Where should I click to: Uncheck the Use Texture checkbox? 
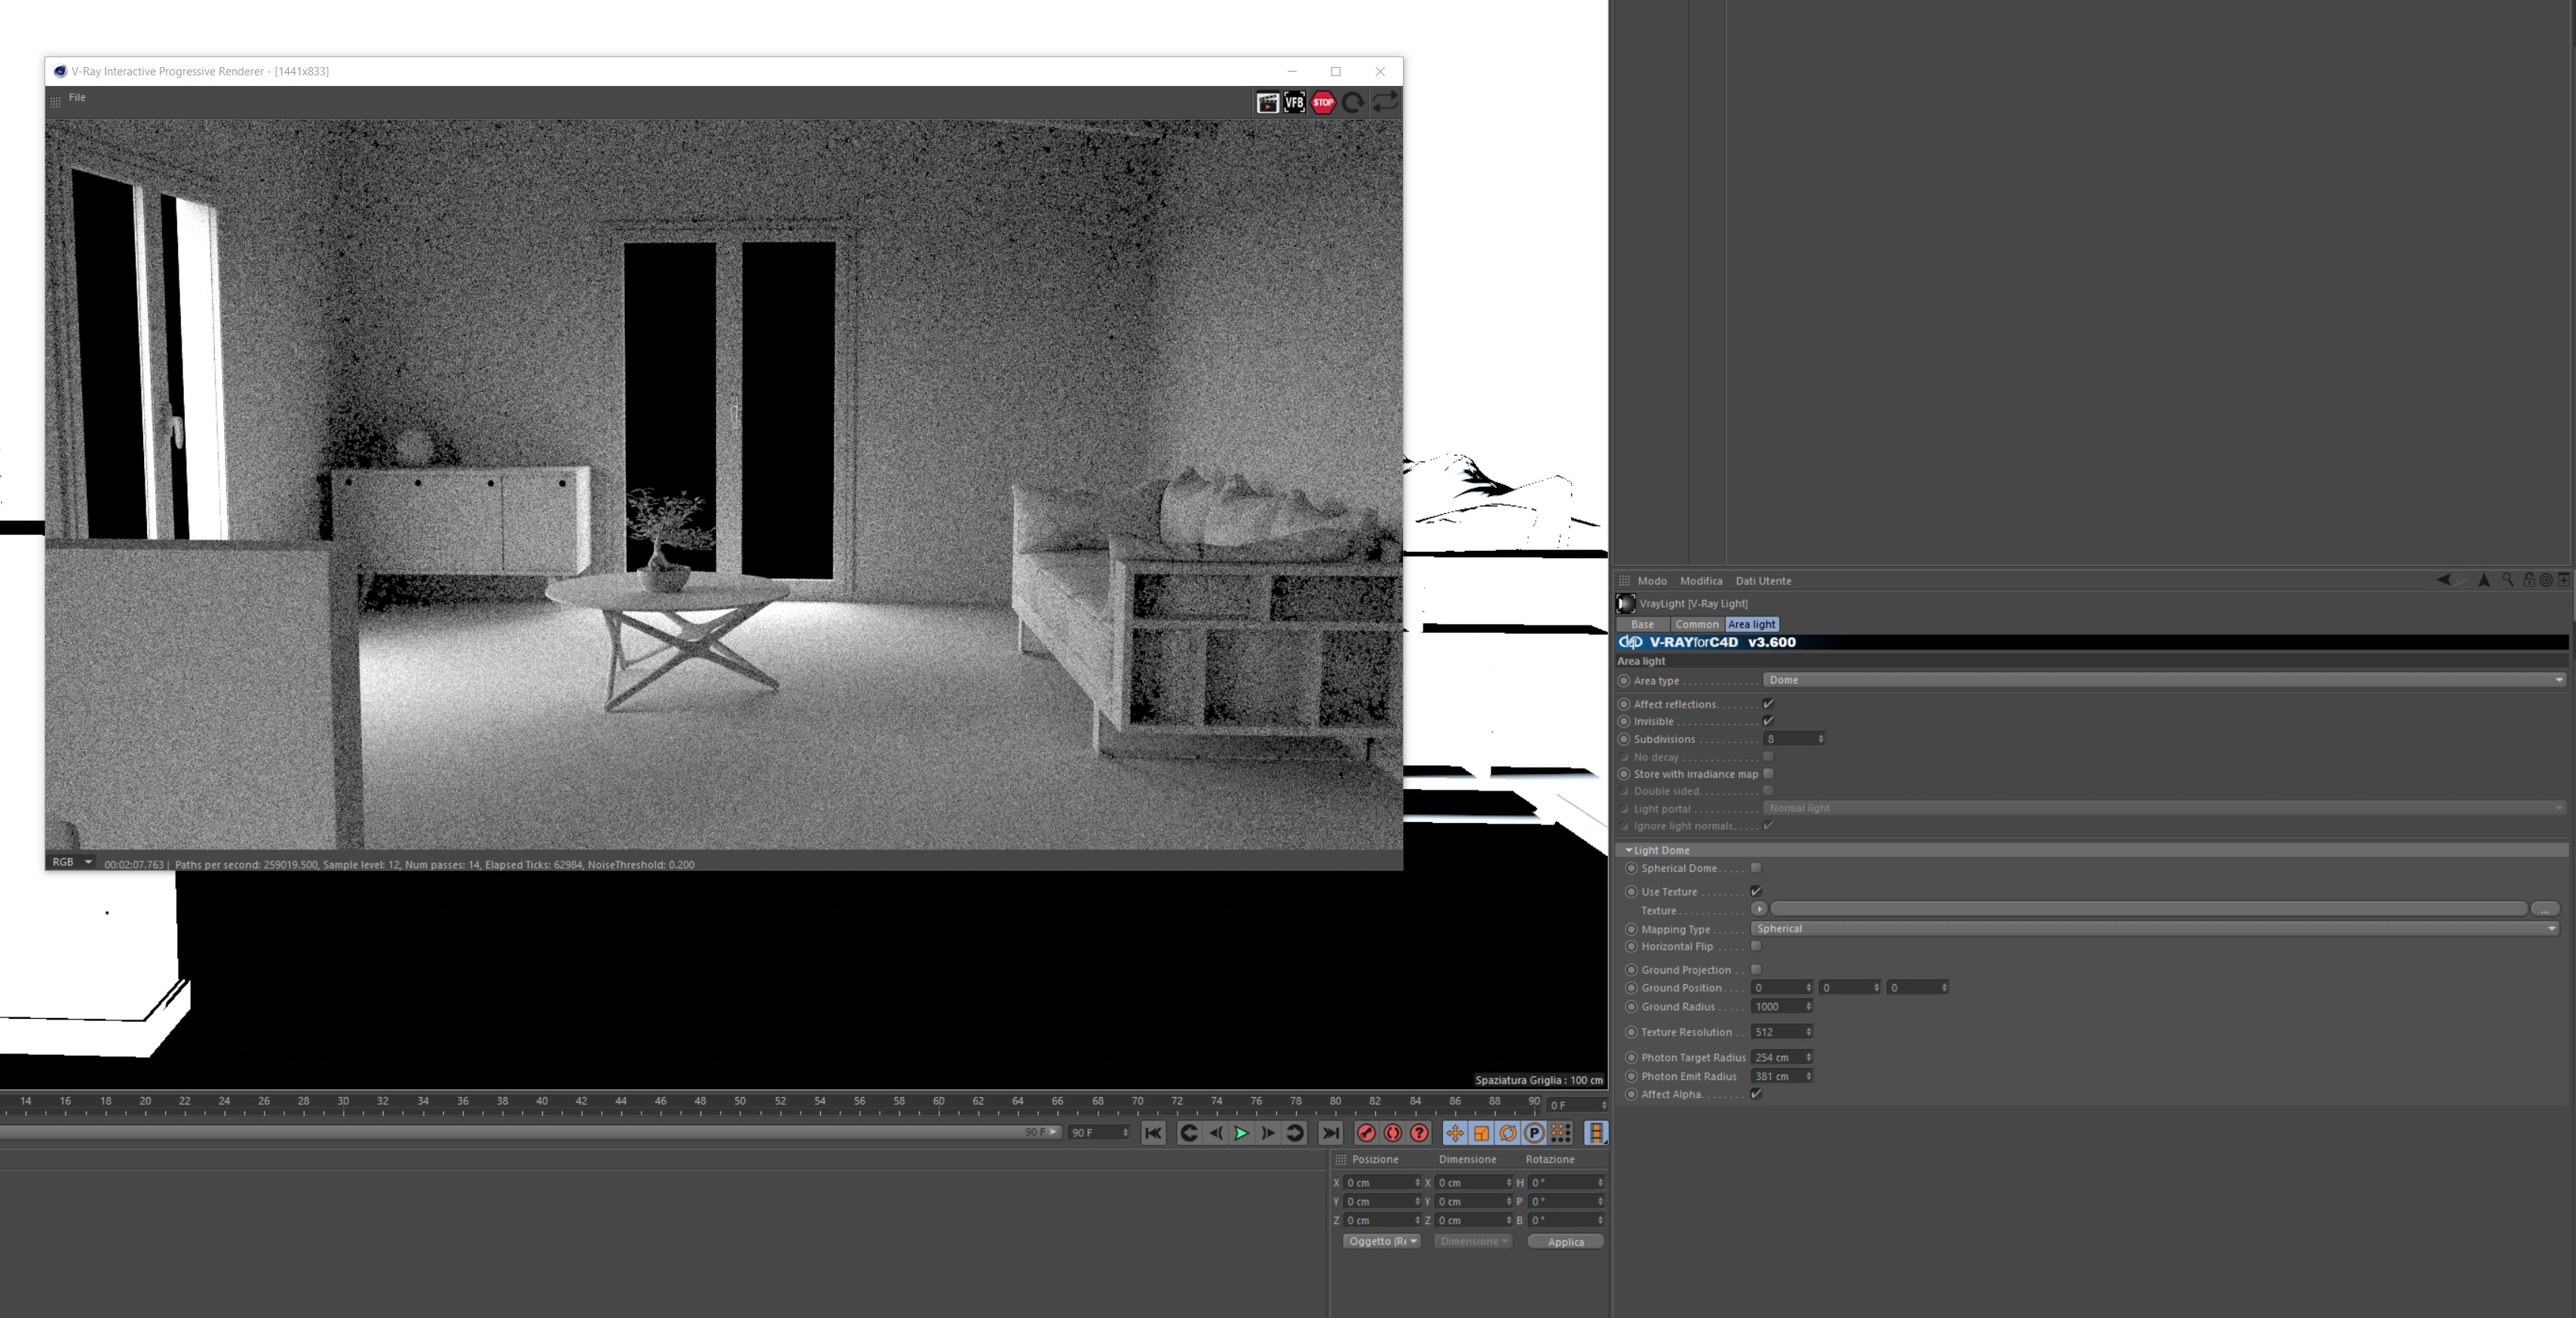coord(1756,891)
